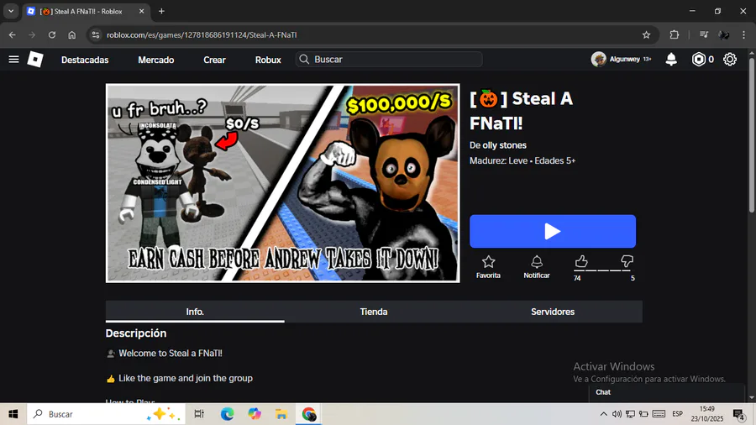Open Destacadas in the top navigation
This screenshot has width=756, height=425.
(x=85, y=60)
